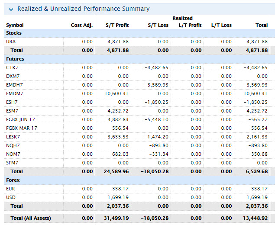The height and width of the screenshot is (225, 275).
Task: Click the Total (All Assets) row label
Action: (30, 218)
